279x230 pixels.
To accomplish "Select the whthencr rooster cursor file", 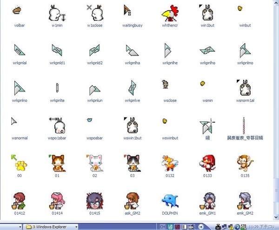I will [170, 13].
